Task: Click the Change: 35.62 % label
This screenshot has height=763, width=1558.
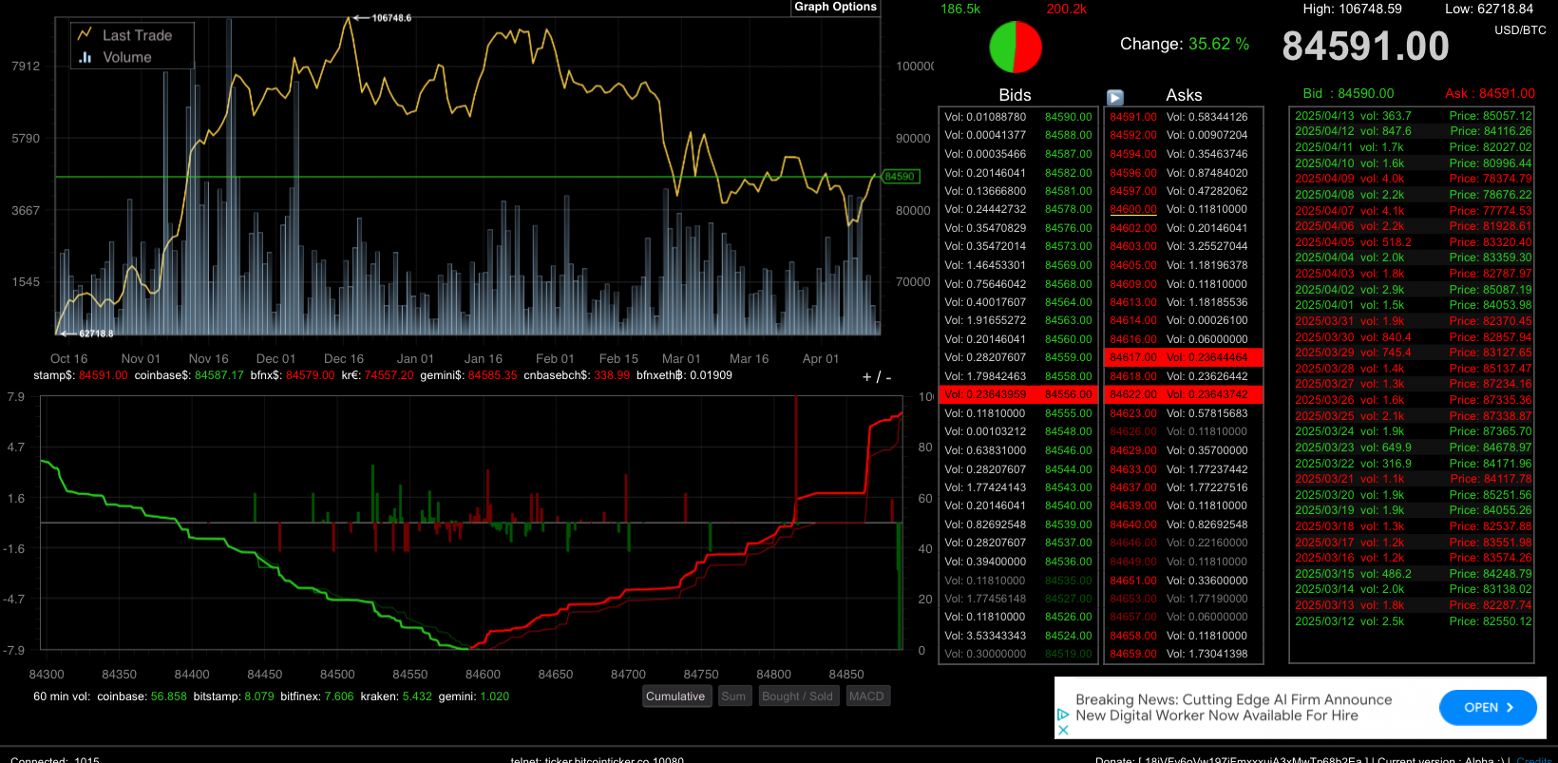Action: coord(1184,44)
